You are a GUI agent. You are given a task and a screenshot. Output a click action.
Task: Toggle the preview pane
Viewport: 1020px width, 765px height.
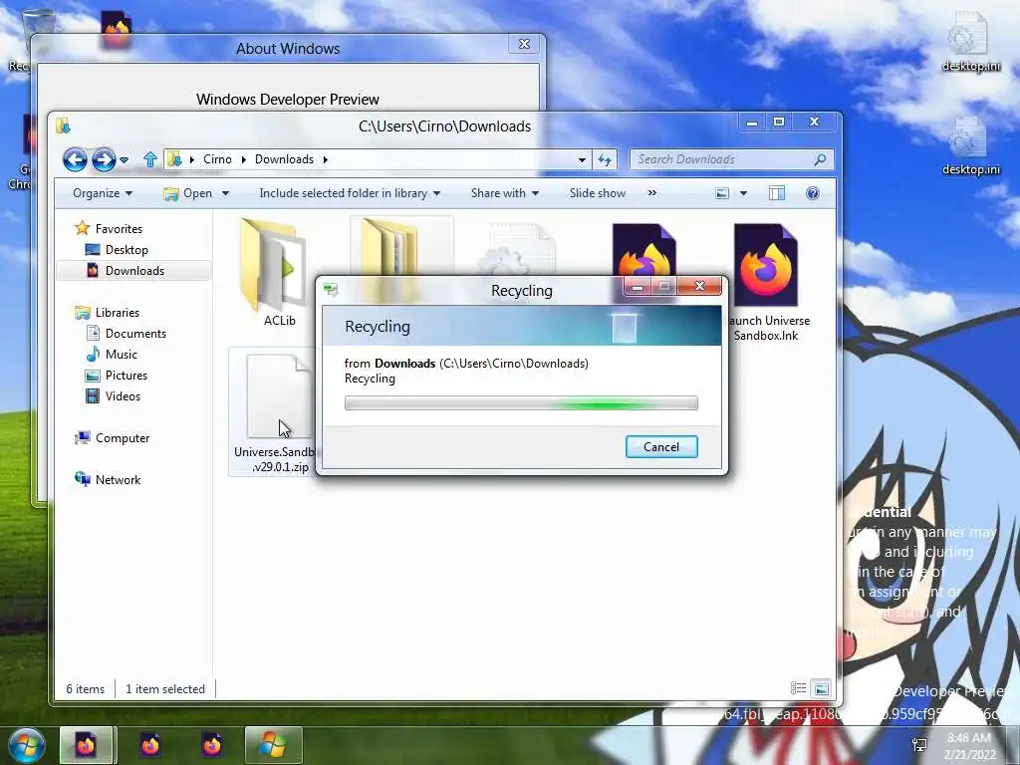point(777,193)
